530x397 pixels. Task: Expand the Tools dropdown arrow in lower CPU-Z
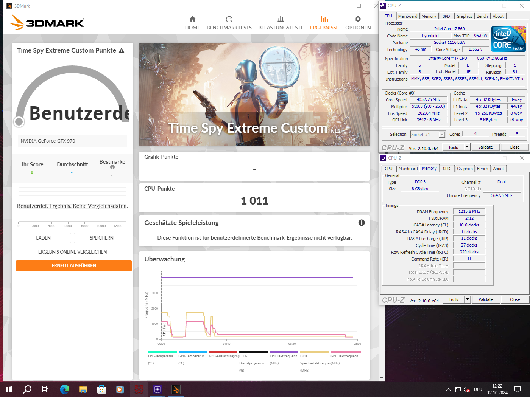(x=467, y=299)
